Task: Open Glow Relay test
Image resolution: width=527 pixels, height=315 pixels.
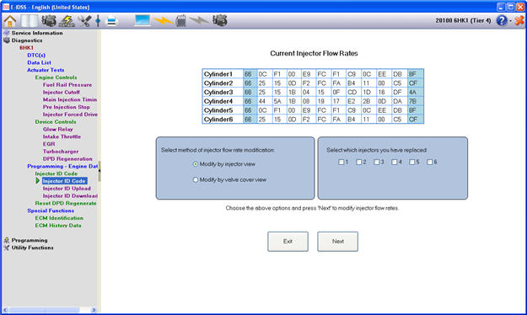Action: (57, 129)
